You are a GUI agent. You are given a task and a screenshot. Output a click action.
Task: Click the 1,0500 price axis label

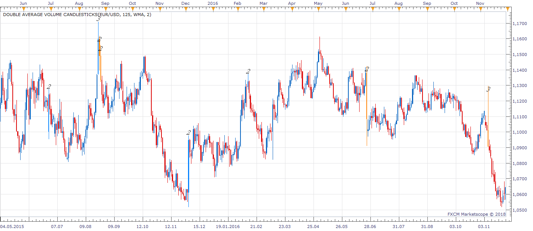[519, 210]
